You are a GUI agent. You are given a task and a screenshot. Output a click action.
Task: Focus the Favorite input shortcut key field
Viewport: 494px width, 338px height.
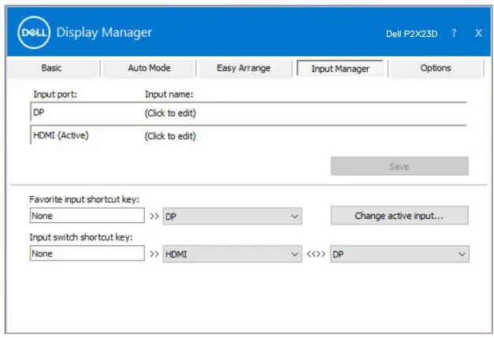pos(87,215)
